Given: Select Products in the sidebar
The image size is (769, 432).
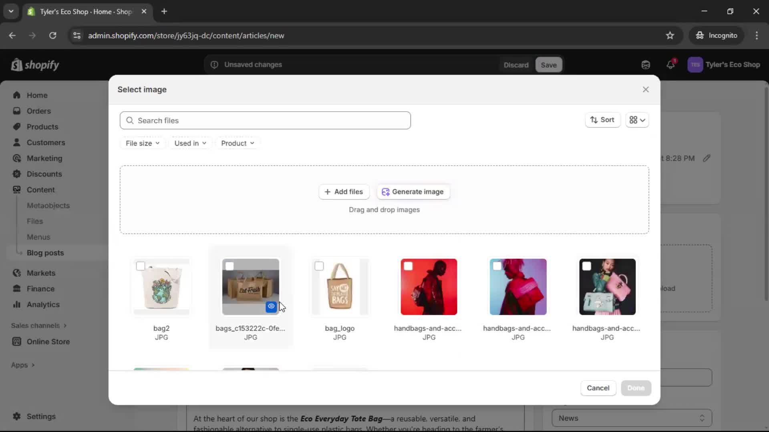Looking at the screenshot, I should [x=42, y=126].
